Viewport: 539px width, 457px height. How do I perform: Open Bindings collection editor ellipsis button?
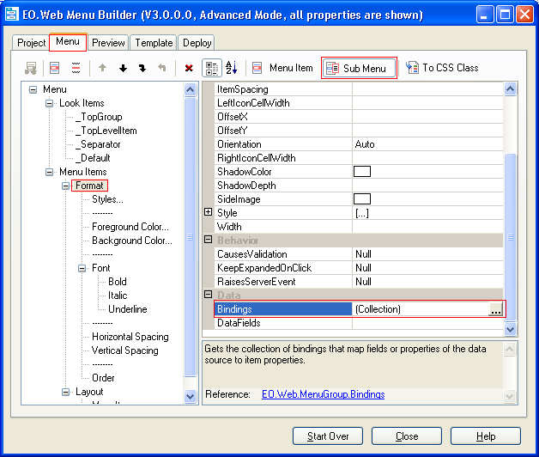pyautogui.click(x=496, y=309)
